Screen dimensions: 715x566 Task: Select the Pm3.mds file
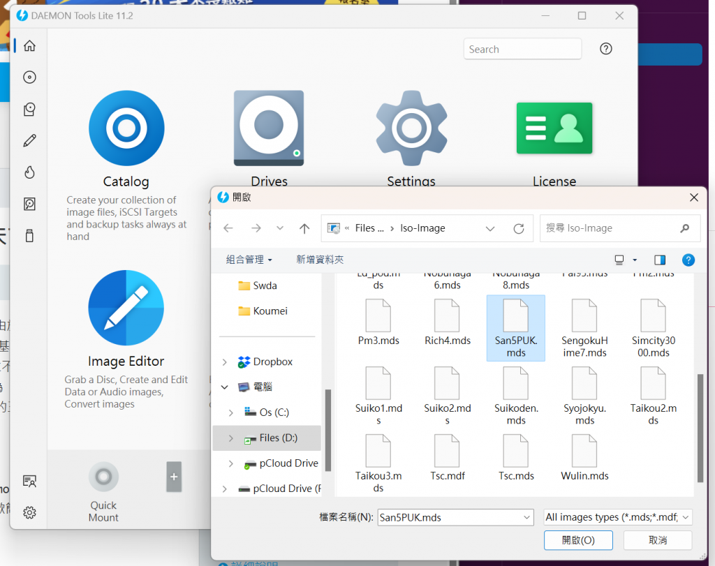(378, 322)
